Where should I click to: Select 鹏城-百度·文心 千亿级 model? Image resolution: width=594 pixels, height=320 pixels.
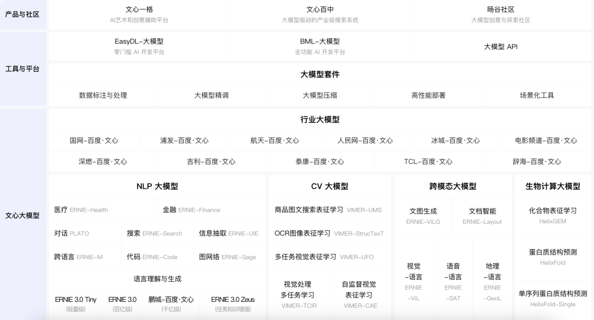pos(171,304)
